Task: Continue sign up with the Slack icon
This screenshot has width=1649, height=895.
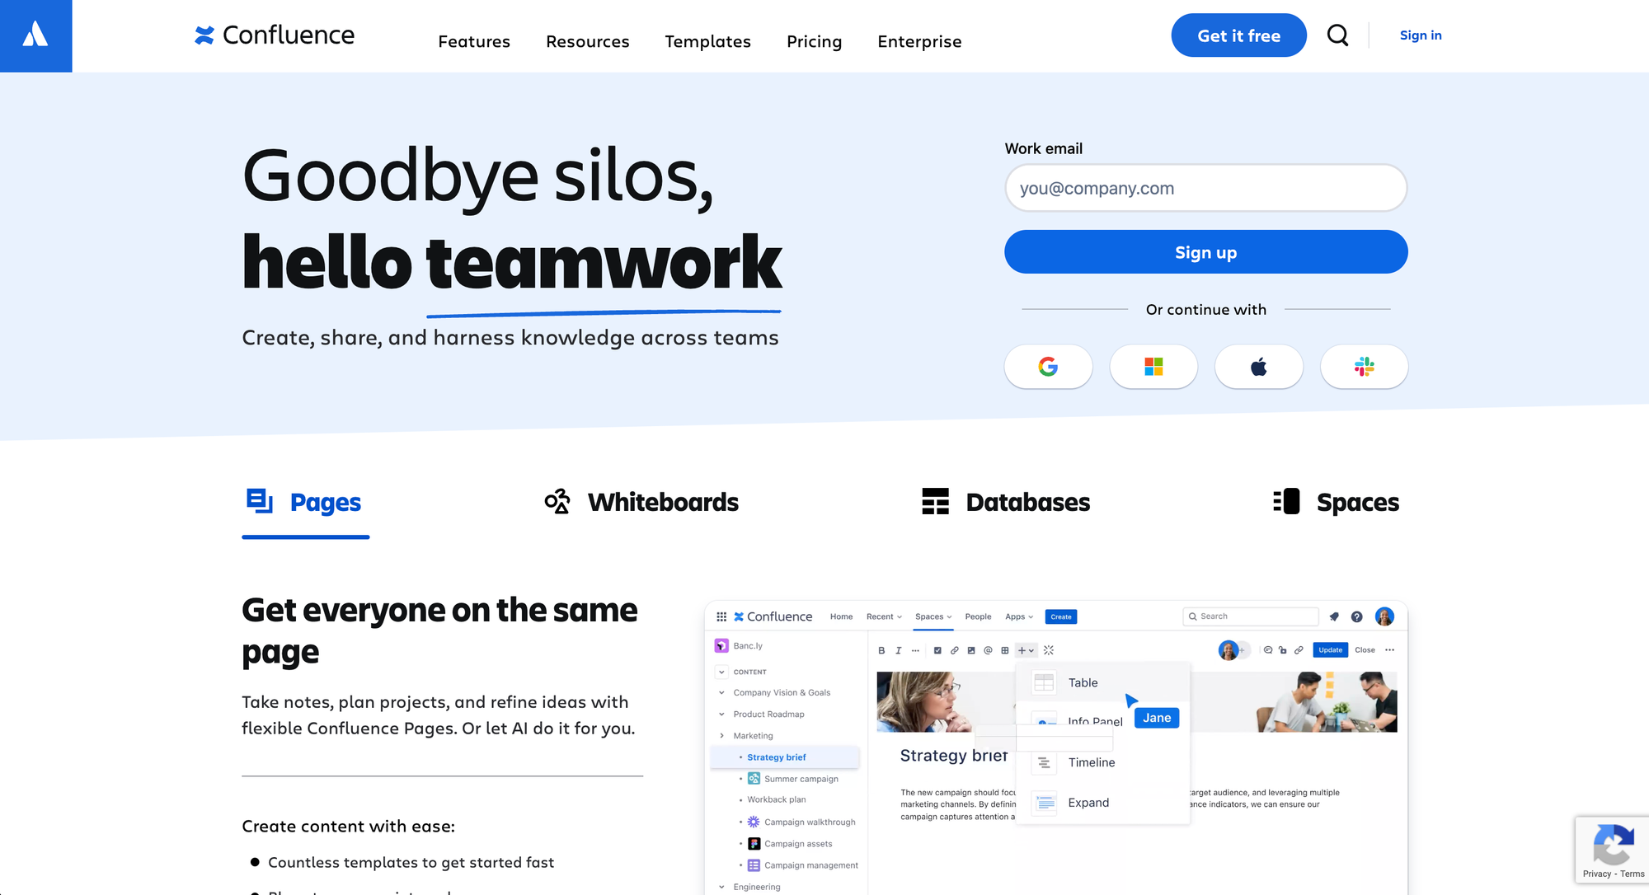Action: (1365, 367)
